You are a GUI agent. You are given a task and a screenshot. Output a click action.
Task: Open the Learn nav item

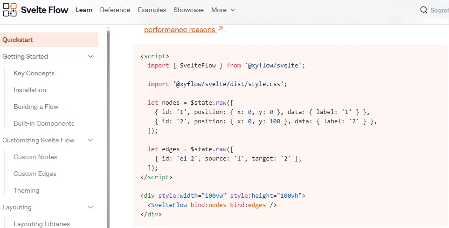pos(84,10)
